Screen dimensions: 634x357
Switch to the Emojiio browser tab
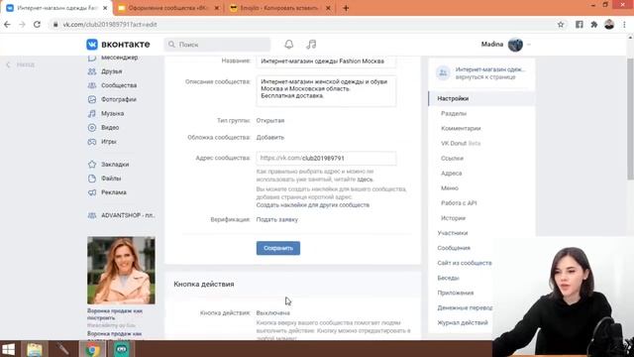(x=279, y=8)
